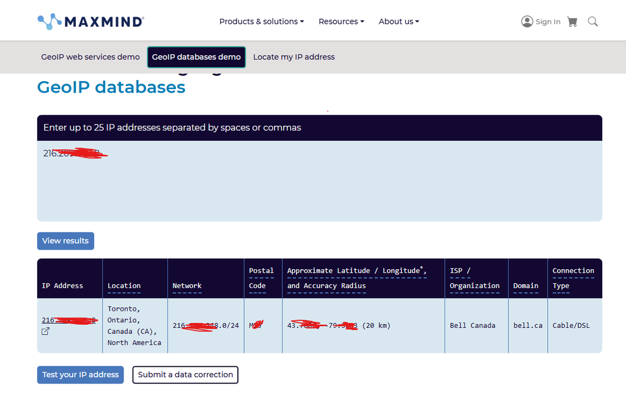Switch to GeoIP web services demo tab
The height and width of the screenshot is (395, 626).
90,57
